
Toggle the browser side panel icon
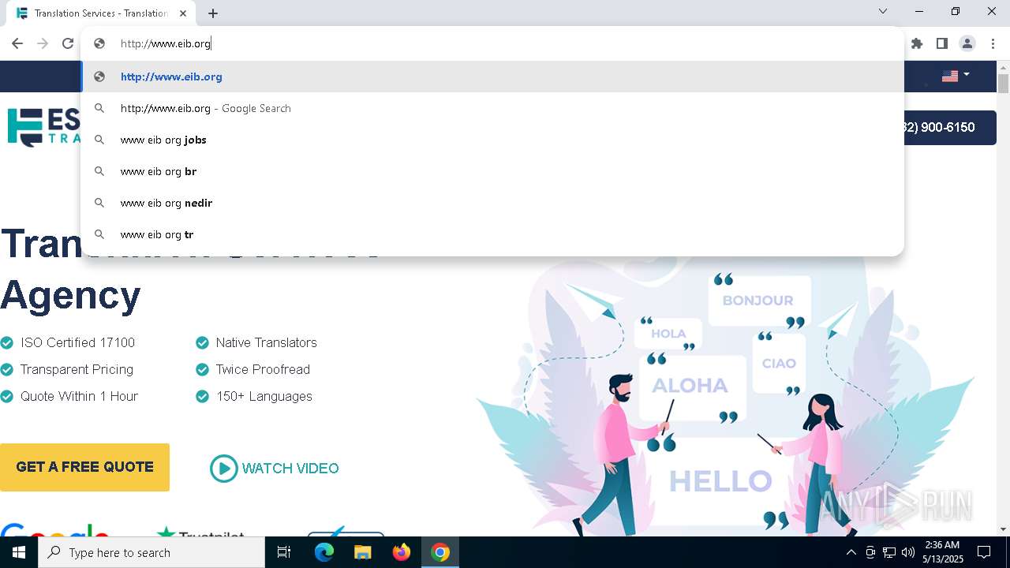click(942, 44)
